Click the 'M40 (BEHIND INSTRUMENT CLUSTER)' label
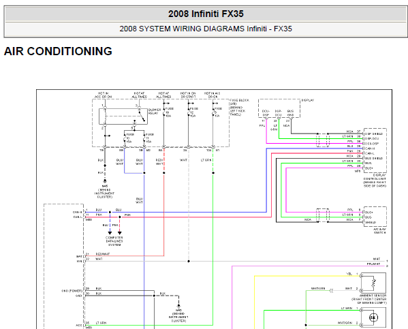 [x=178, y=315]
